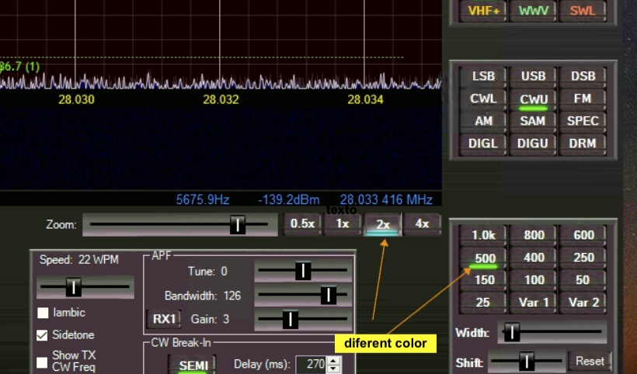Select the Var 1 filter
Screen dimensions: 637x374
[533, 303]
